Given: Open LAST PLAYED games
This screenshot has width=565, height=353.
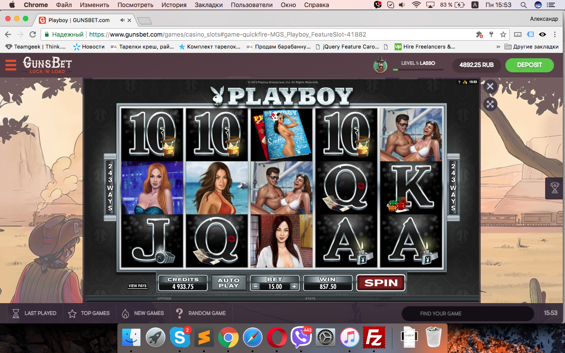Looking at the screenshot, I should coord(34,313).
